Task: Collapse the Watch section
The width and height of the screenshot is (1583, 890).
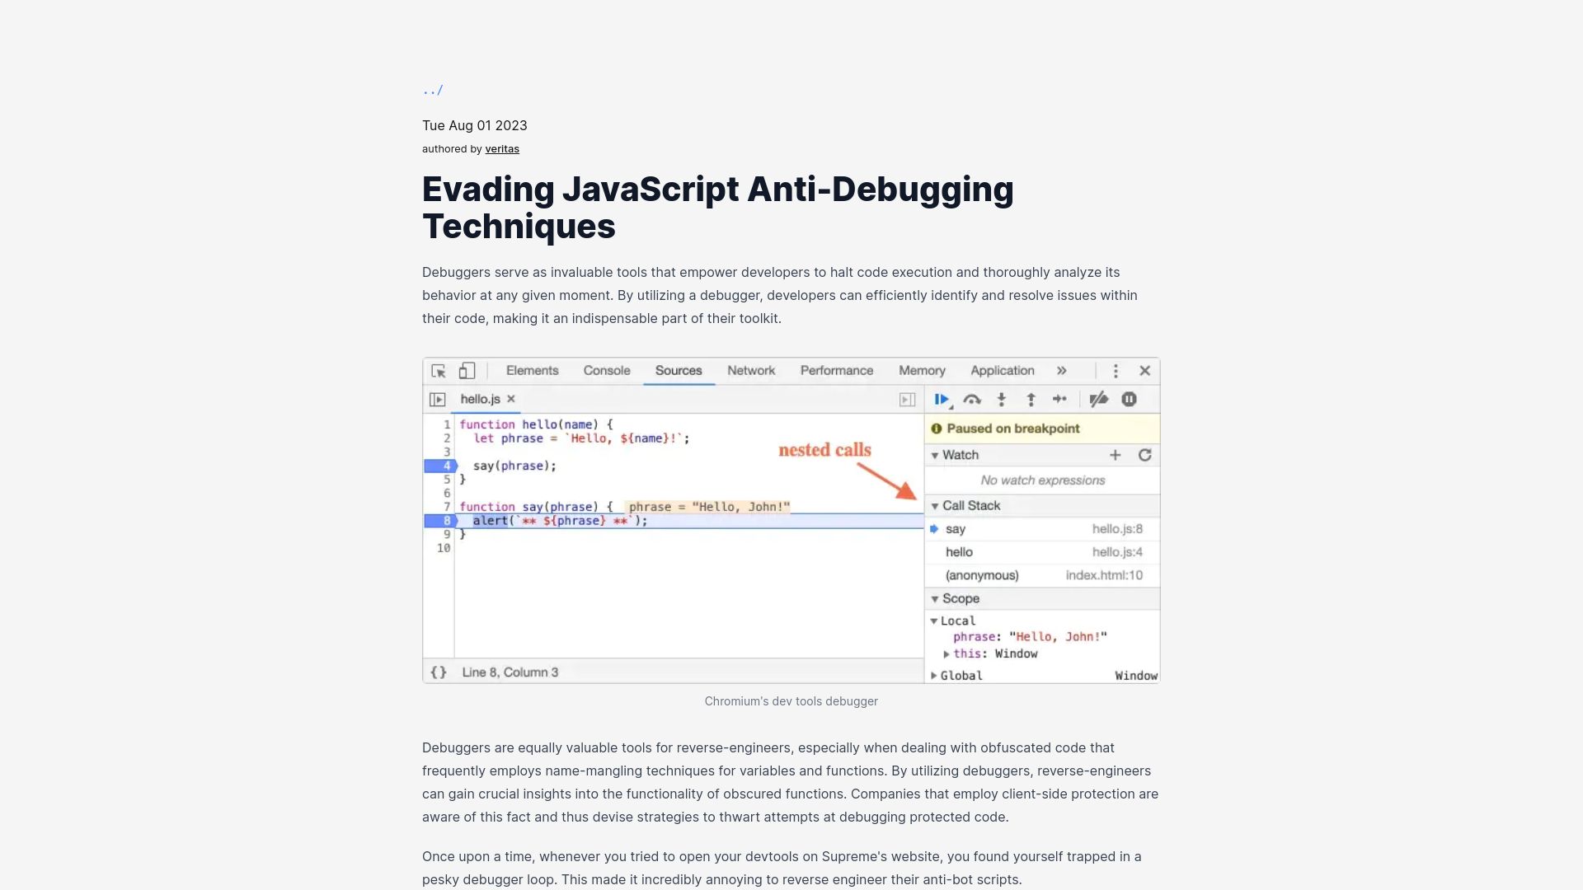Action: click(x=935, y=455)
